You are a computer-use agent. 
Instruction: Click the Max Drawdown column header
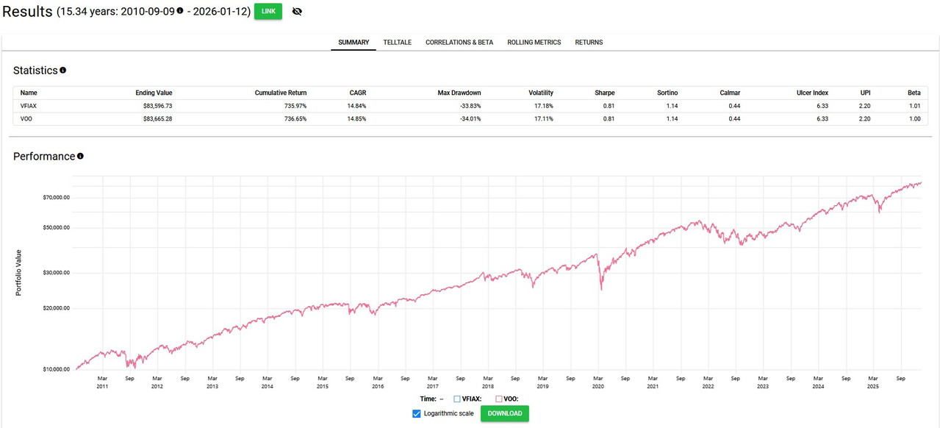(x=459, y=93)
